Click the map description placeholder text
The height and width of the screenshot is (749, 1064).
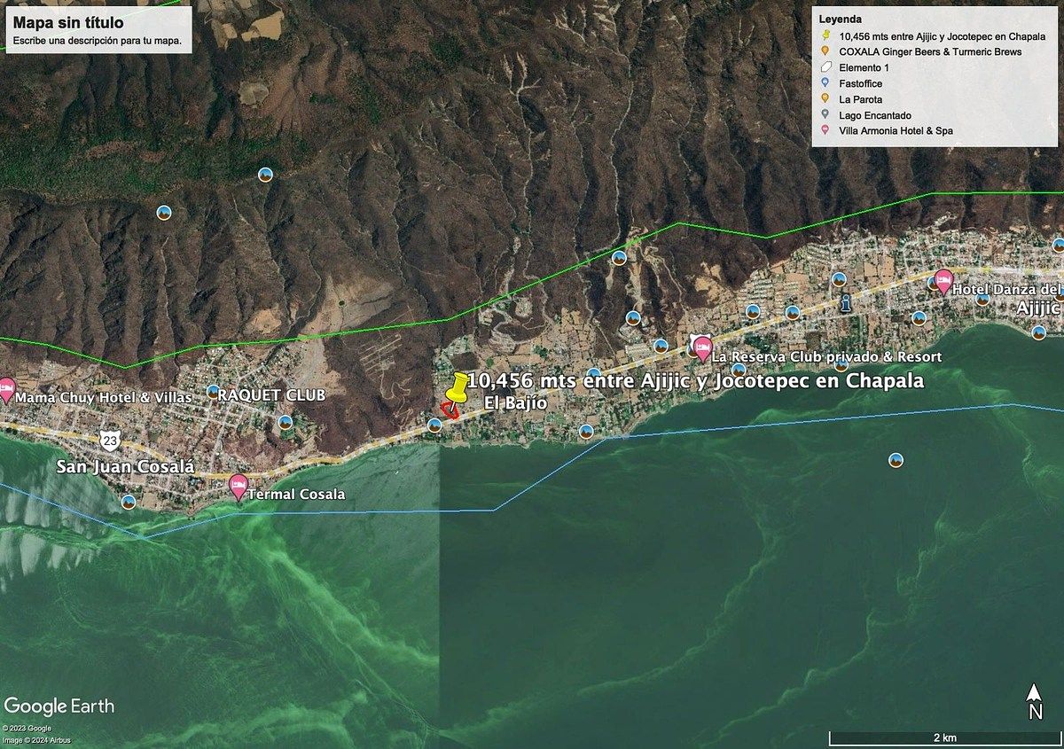[x=97, y=41]
